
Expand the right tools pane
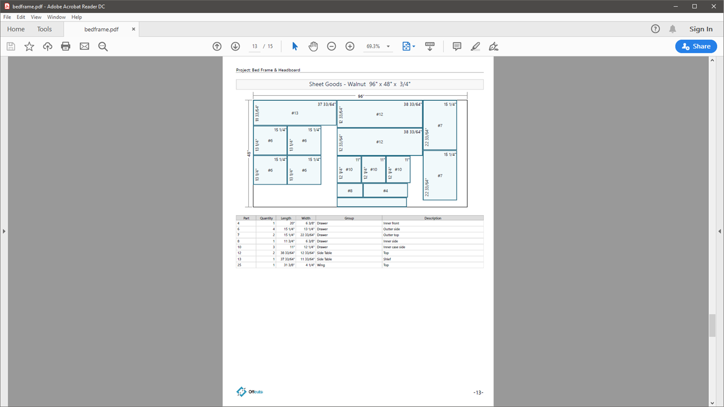tap(720, 231)
